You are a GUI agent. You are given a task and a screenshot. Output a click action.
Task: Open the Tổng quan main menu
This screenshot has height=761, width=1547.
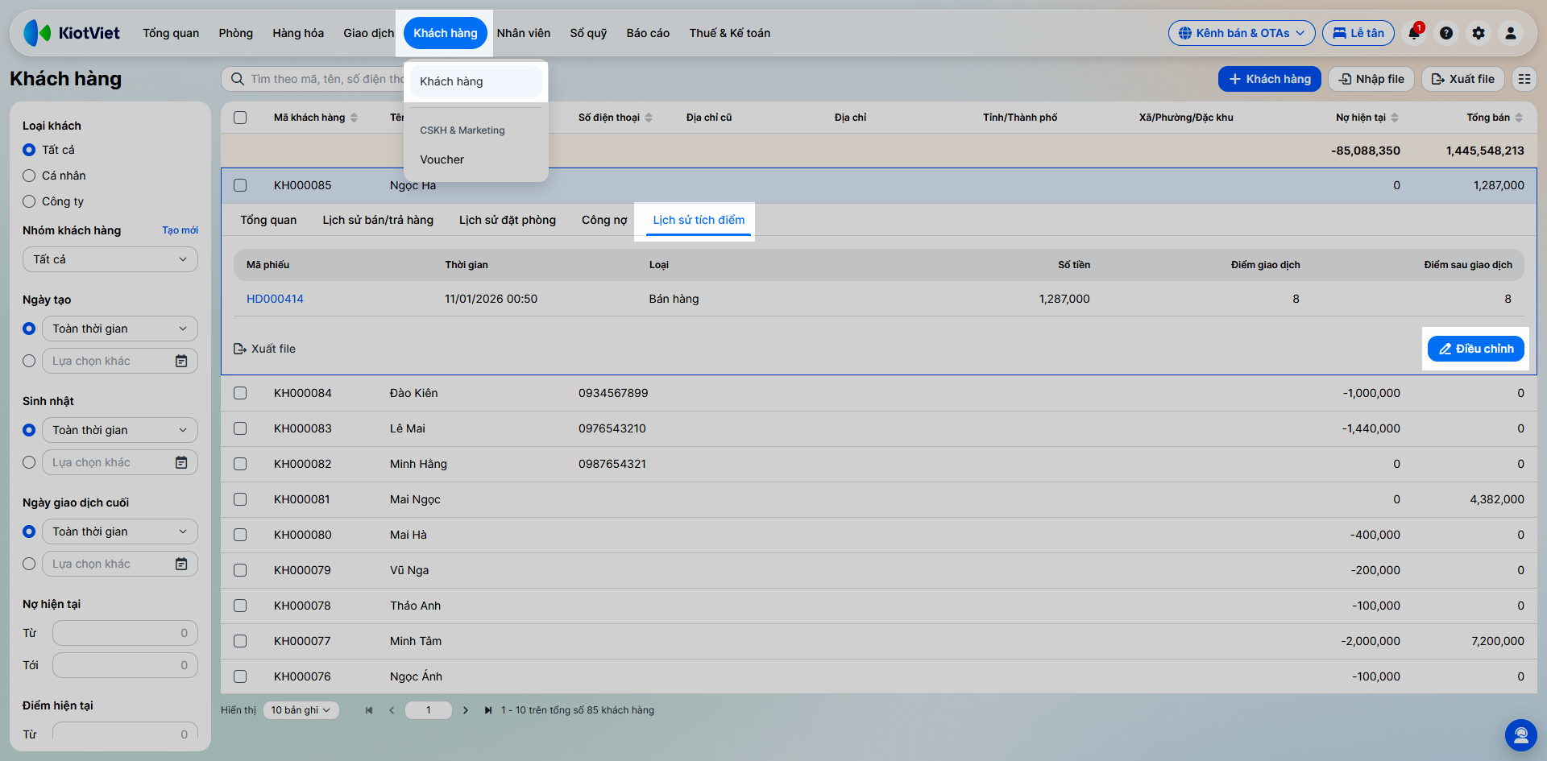(x=171, y=33)
